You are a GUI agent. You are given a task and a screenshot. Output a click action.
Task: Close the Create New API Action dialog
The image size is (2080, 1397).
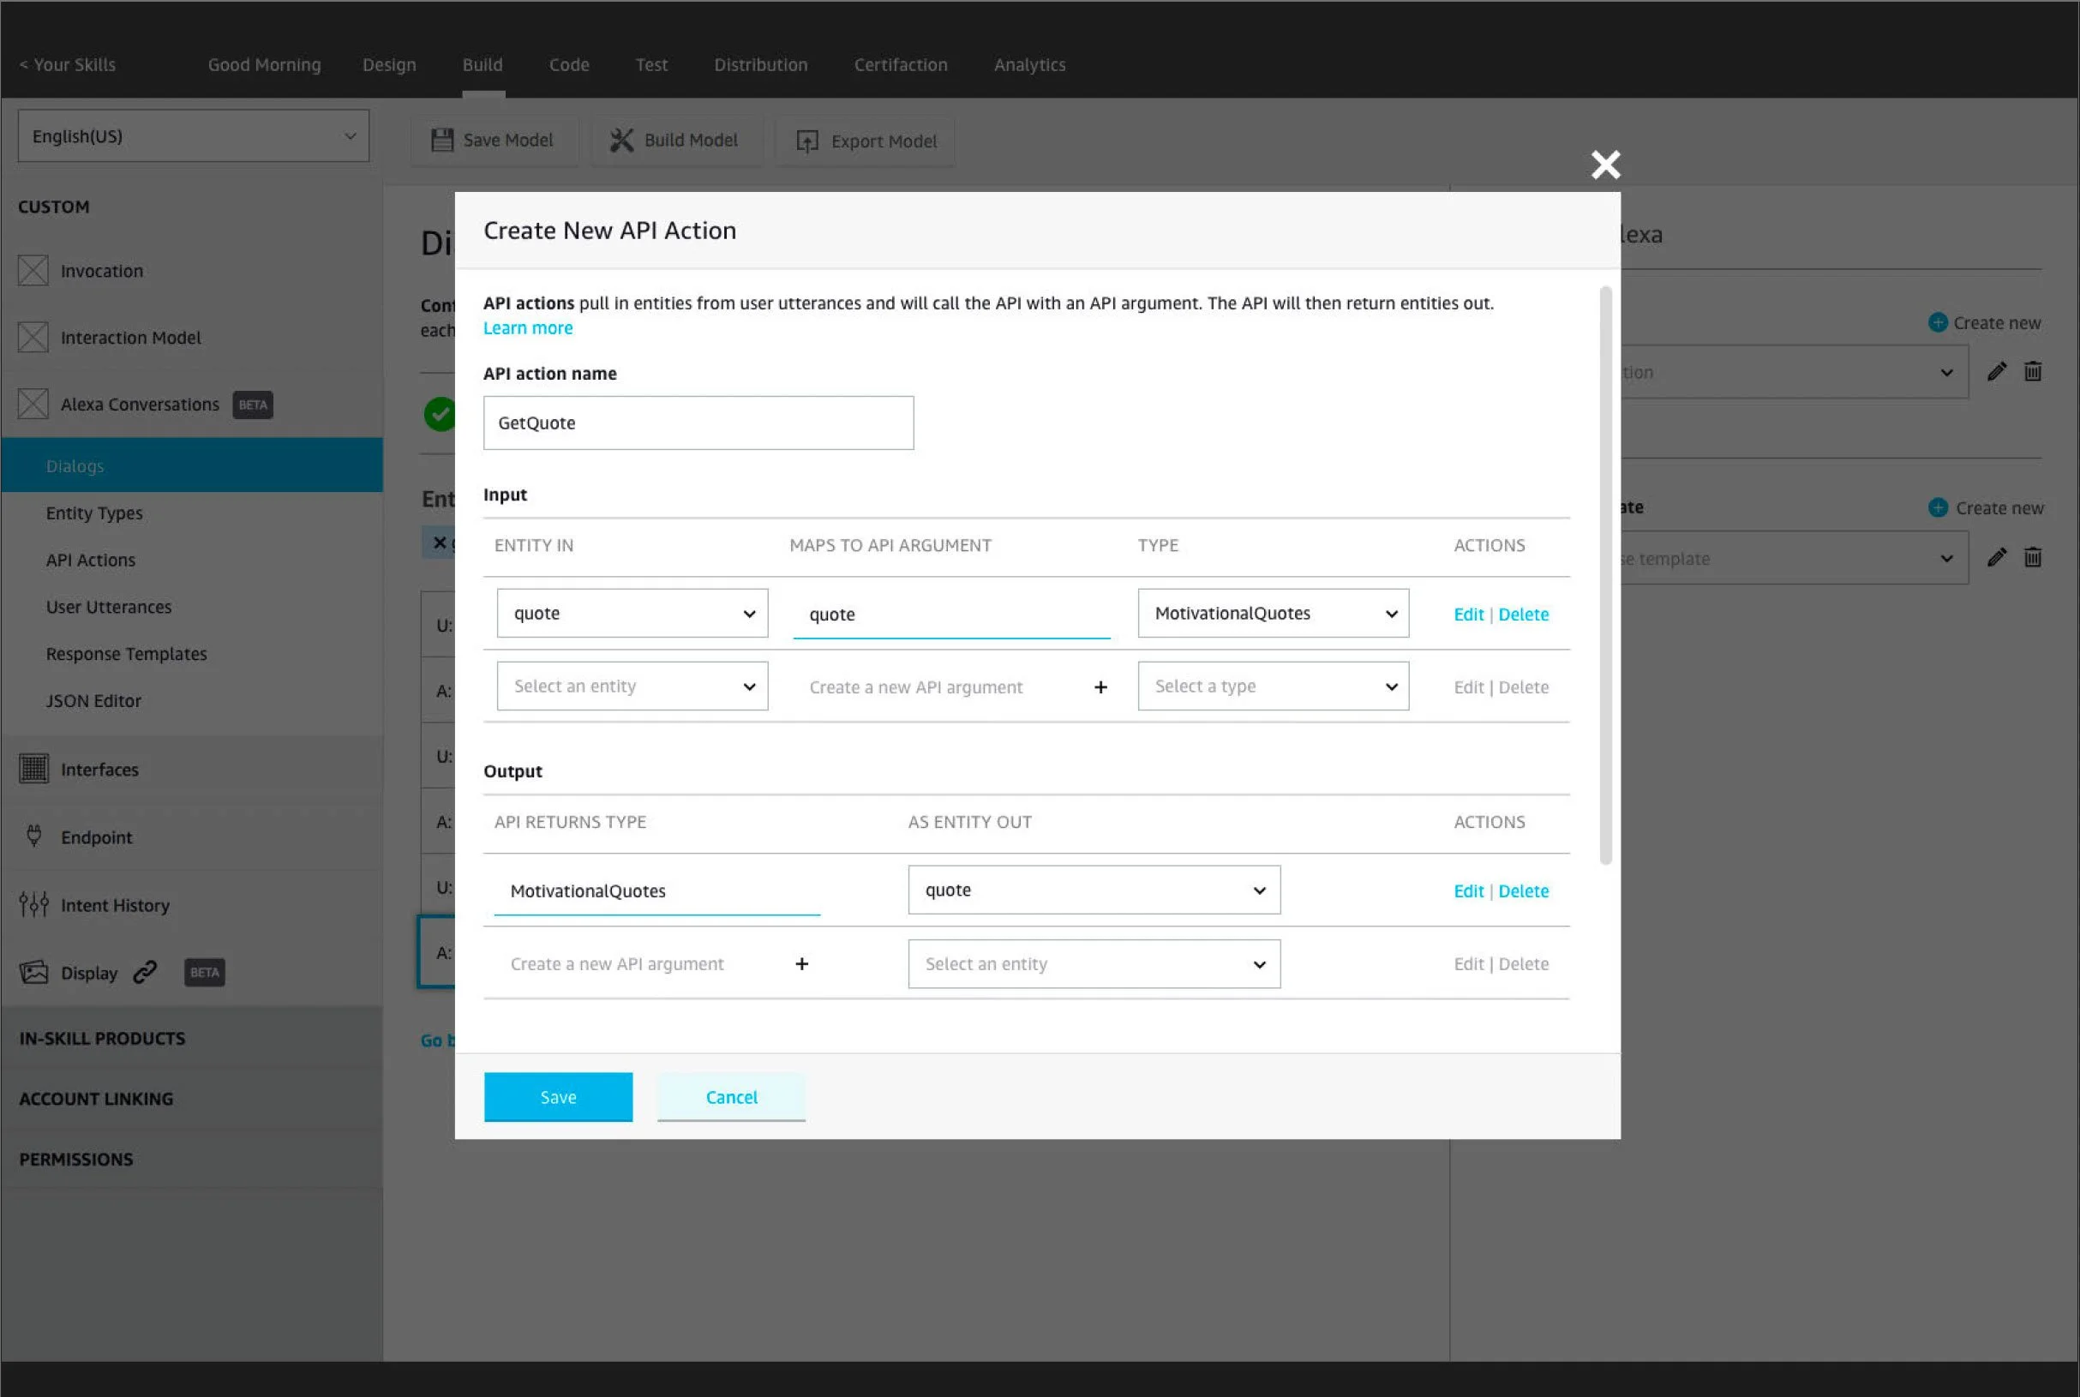tap(1605, 164)
